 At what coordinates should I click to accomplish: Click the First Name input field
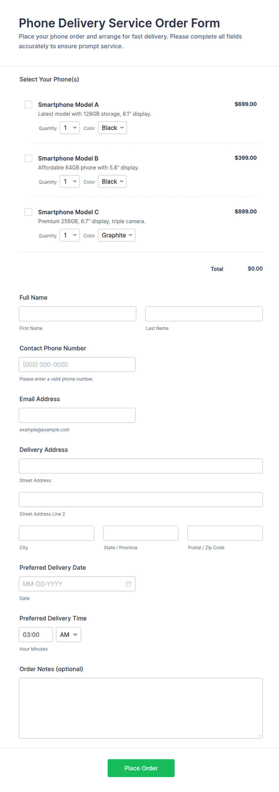pyautogui.click(x=78, y=314)
